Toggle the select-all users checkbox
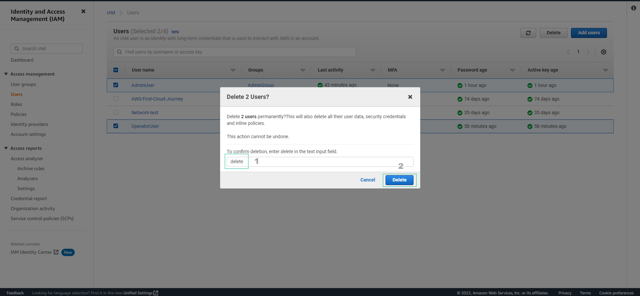The height and width of the screenshot is (296, 640). pos(116,70)
